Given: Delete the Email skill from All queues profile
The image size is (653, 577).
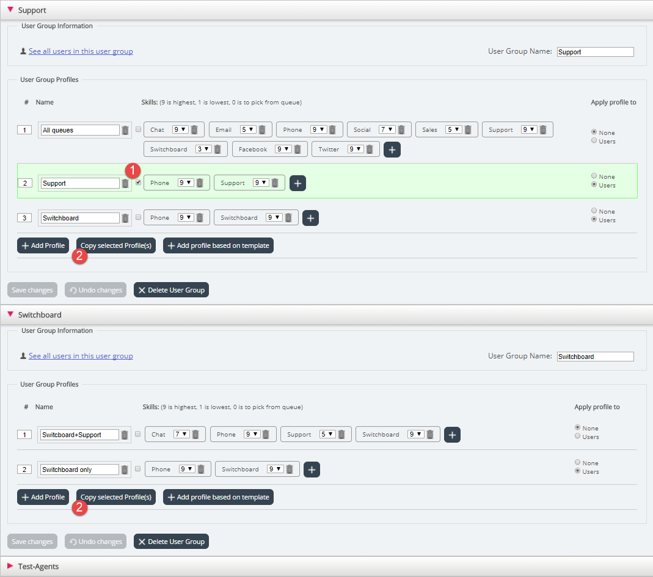Looking at the screenshot, I should point(262,130).
